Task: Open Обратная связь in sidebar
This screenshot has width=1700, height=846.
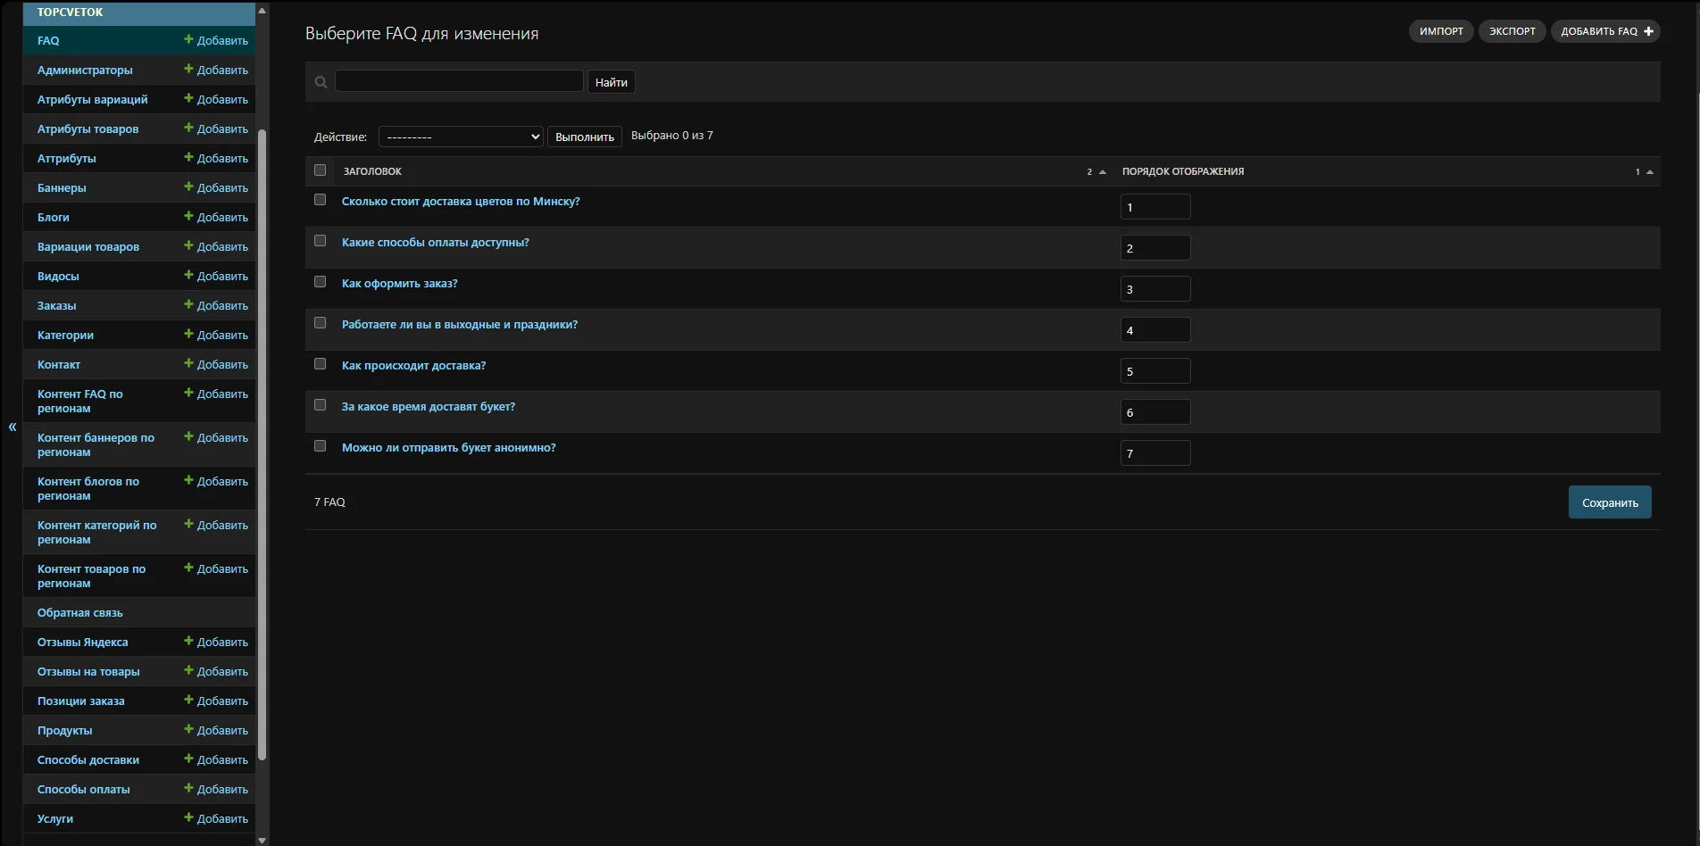Action: tap(80, 612)
